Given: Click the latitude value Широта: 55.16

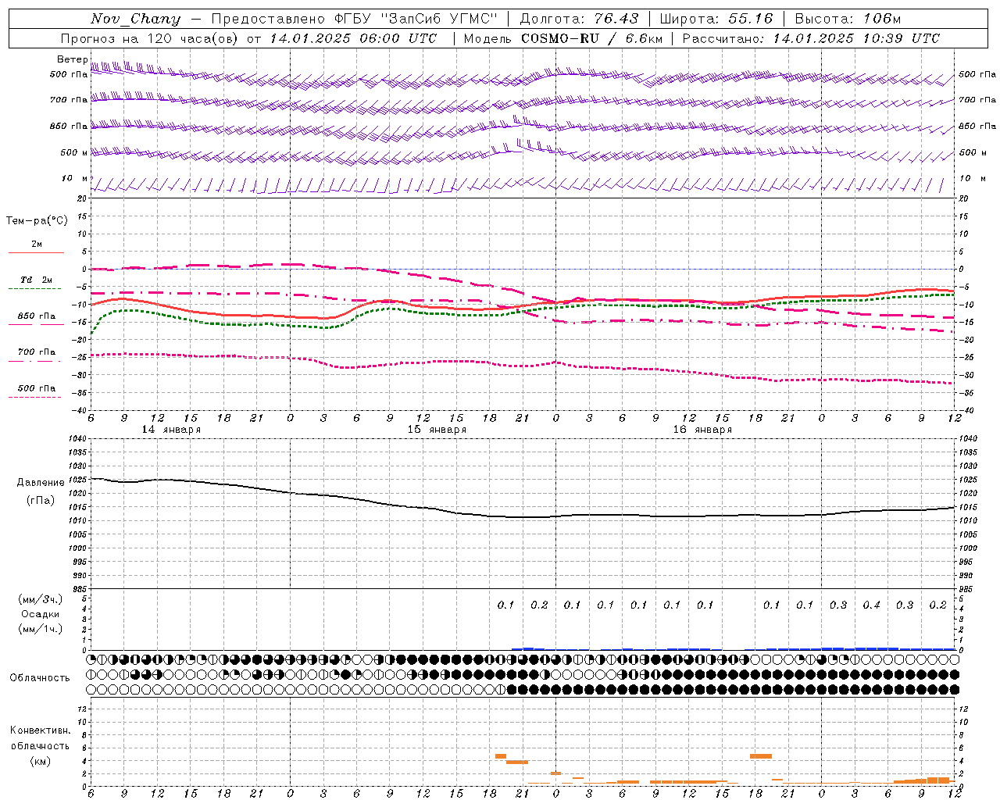Looking at the screenshot, I should pos(716,19).
